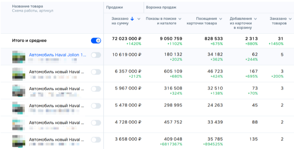Click the thumbnail in the 6 357 000 ₽ row
The image size is (294, 149).
19,73
